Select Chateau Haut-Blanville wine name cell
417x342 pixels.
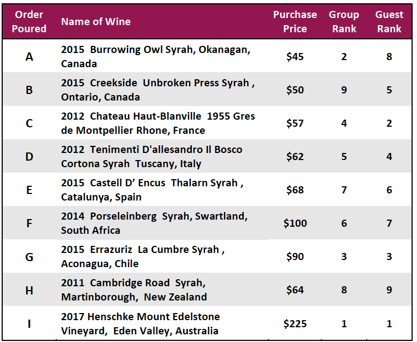(x=158, y=123)
